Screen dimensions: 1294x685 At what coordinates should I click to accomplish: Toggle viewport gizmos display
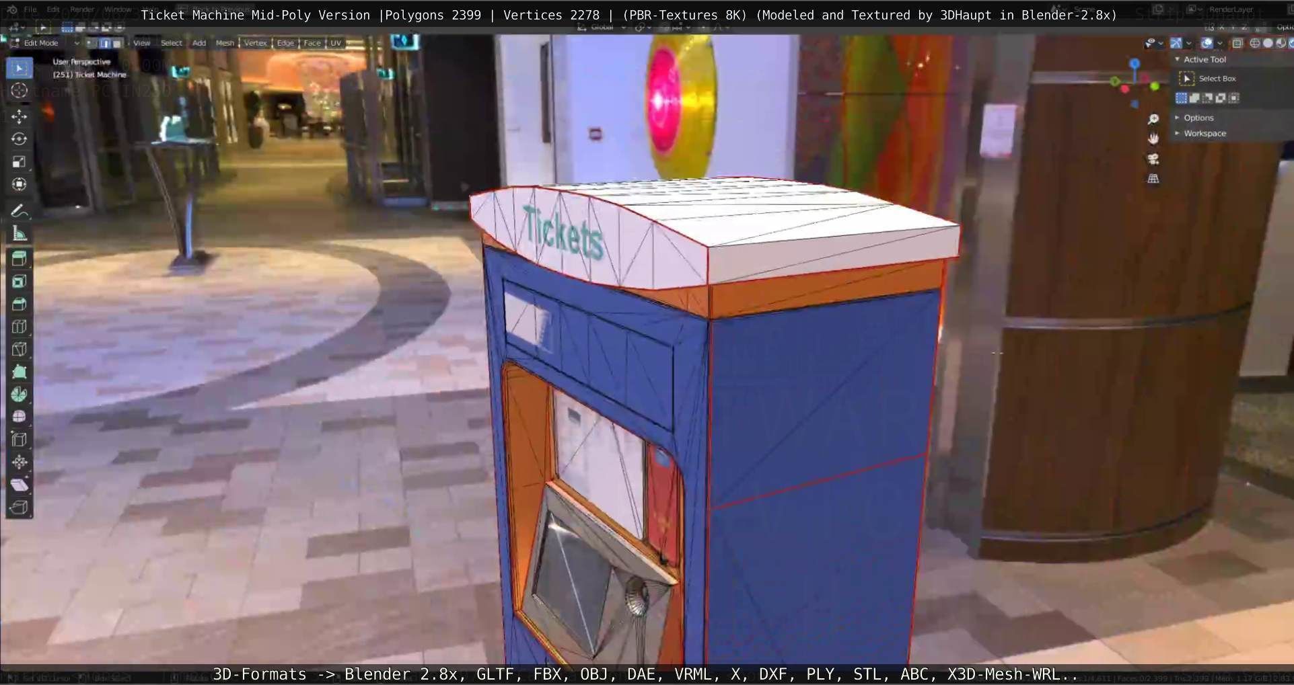(x=1176, y=43)
